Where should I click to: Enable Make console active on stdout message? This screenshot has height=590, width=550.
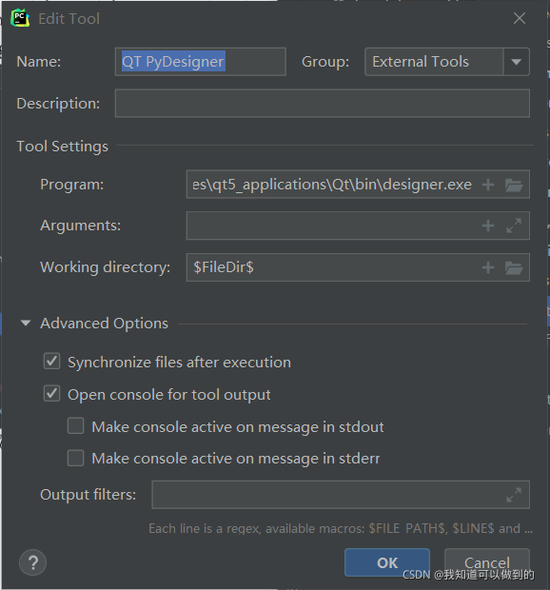(x=75, y=426)
